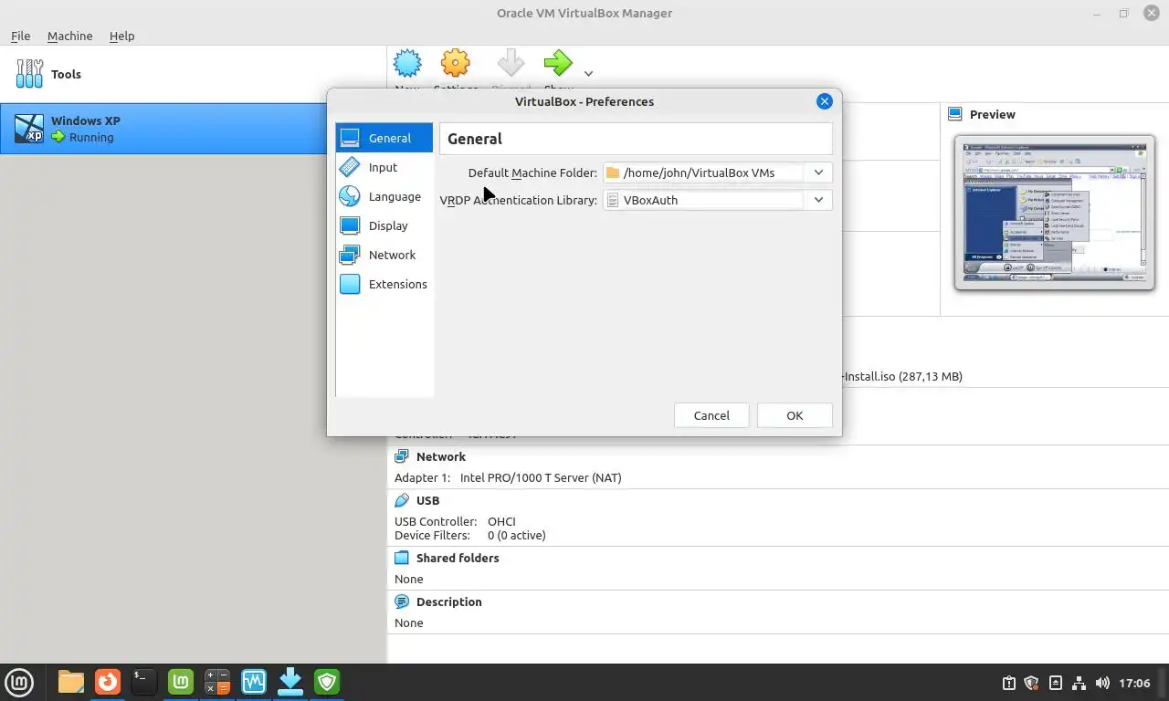Open the terminal from taskbar
Viewport: 1169px width, 701px height.
[x=143, y=682]
